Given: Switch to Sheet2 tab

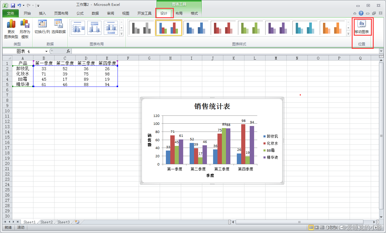Looking at the screenshot, I should click(47, 222).
